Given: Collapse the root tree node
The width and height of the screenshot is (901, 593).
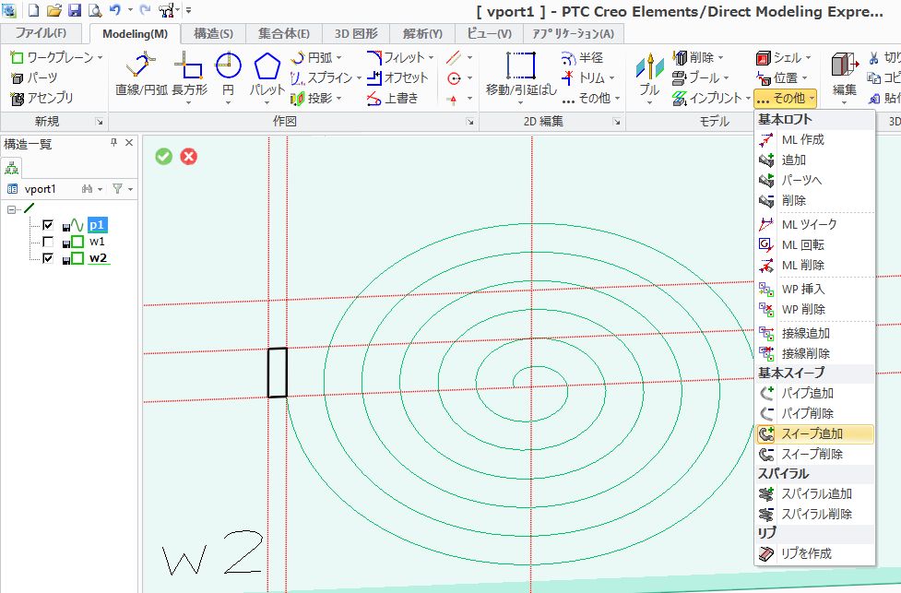Looking at the screenshot, I should 13,209.
